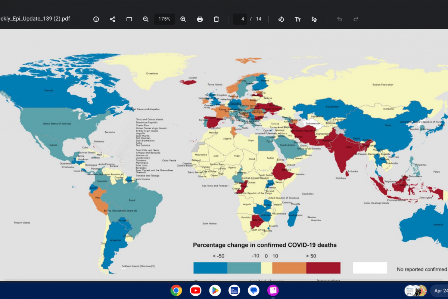Select the freehand draw annotation tool
The image size is (448, 299).
[x=314, y=19]
